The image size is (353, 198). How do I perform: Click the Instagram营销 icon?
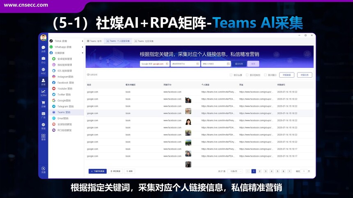pos(54,76)
